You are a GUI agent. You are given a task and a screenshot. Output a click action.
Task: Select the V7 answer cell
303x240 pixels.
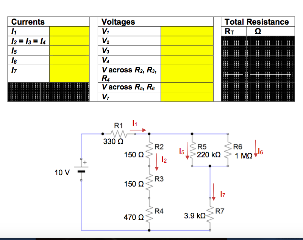pos(187,96)
